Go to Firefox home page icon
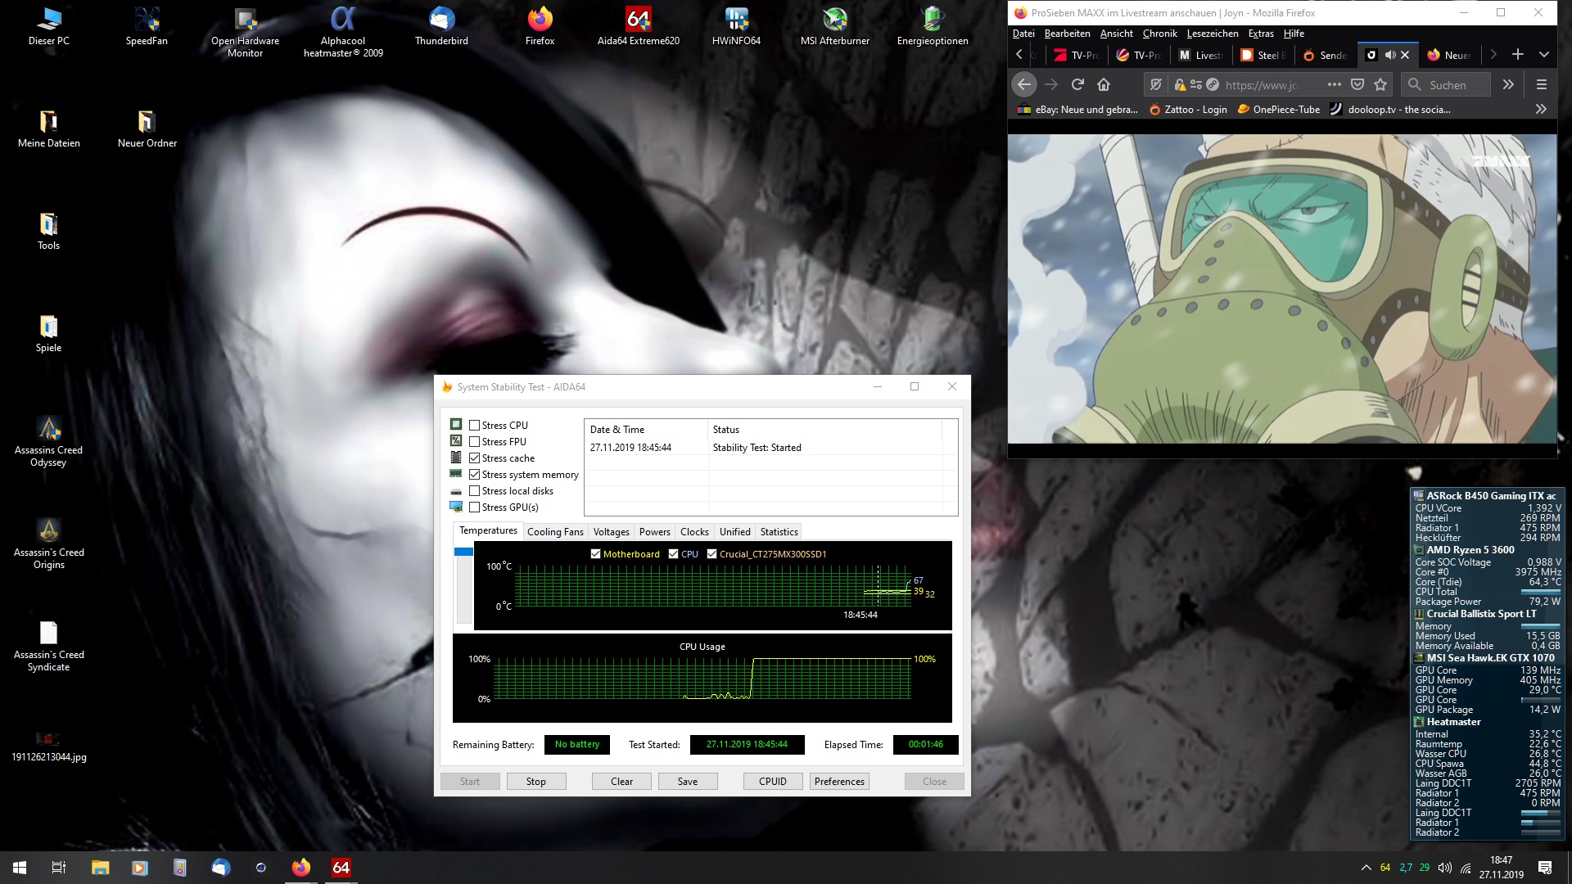Image resolution: width=1572 pixels, height=884 pixels. [x=1104, y=84]
